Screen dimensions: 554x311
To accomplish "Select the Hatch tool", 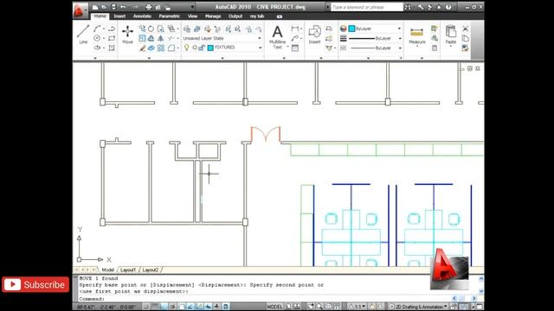I will click(112, 48).
